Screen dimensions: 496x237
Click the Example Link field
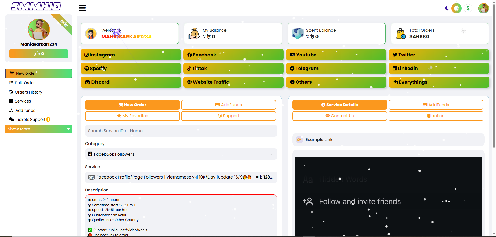click(x=388, y=140)
